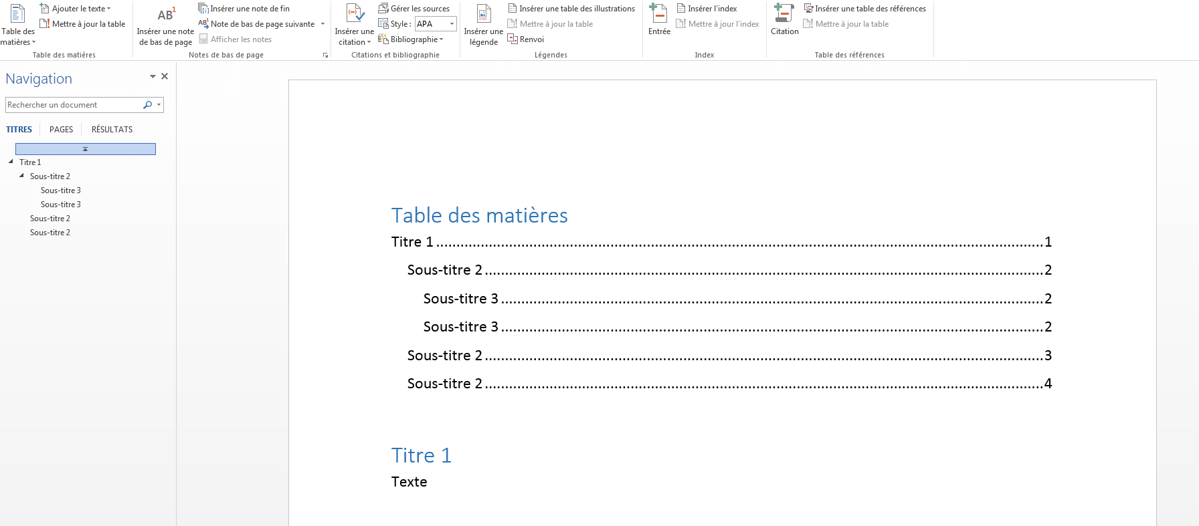Click Ajouter le texte icon
This screenshot has width=1199, height=526.
click(45, 9)
